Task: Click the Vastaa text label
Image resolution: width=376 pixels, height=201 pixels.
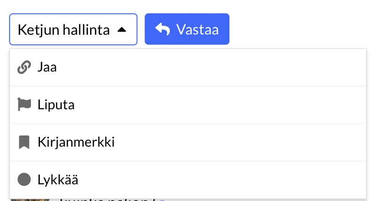Action: click(197, 30)
